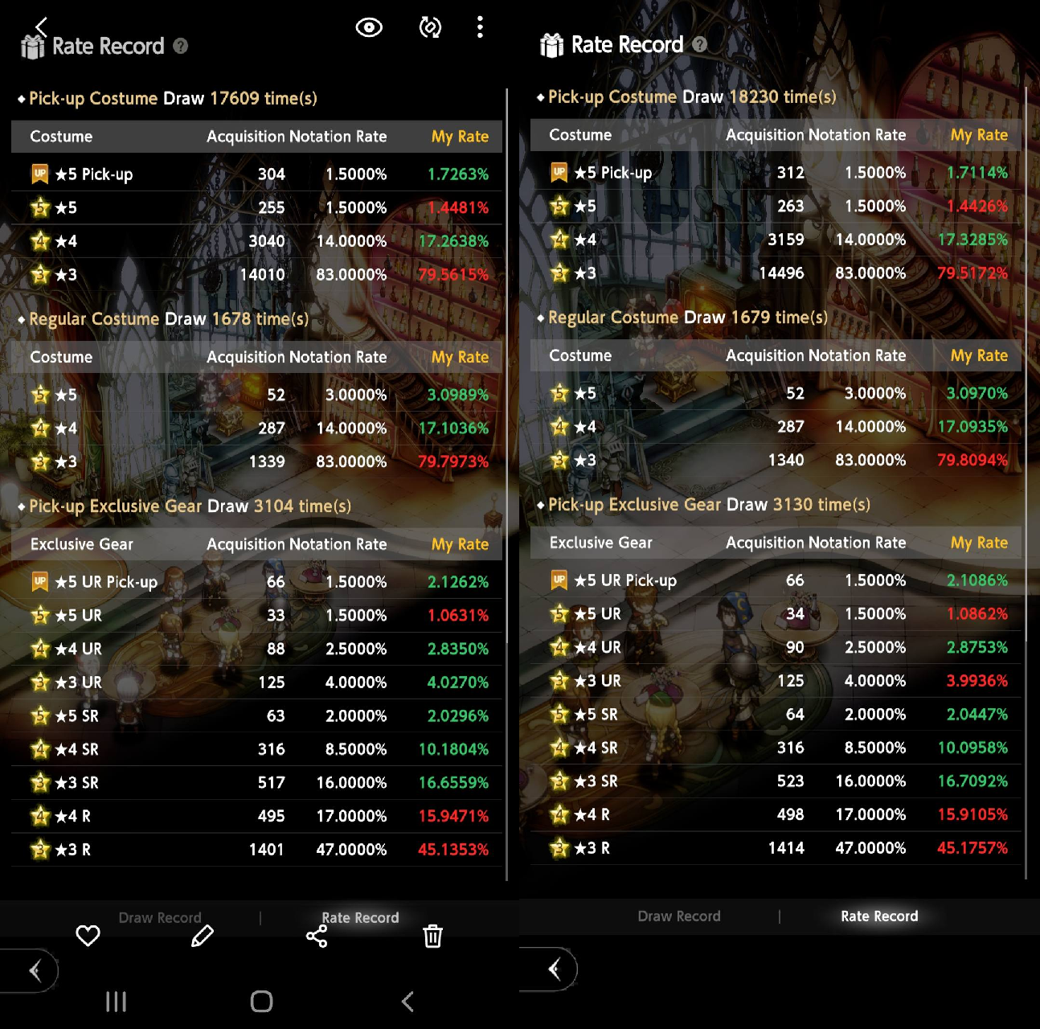Click the acquisition count "14010"

[x=263, y=274]
